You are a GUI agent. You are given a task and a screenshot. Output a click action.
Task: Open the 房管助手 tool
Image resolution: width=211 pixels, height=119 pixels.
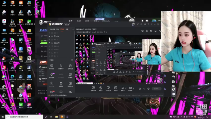(x=61, y=67)
